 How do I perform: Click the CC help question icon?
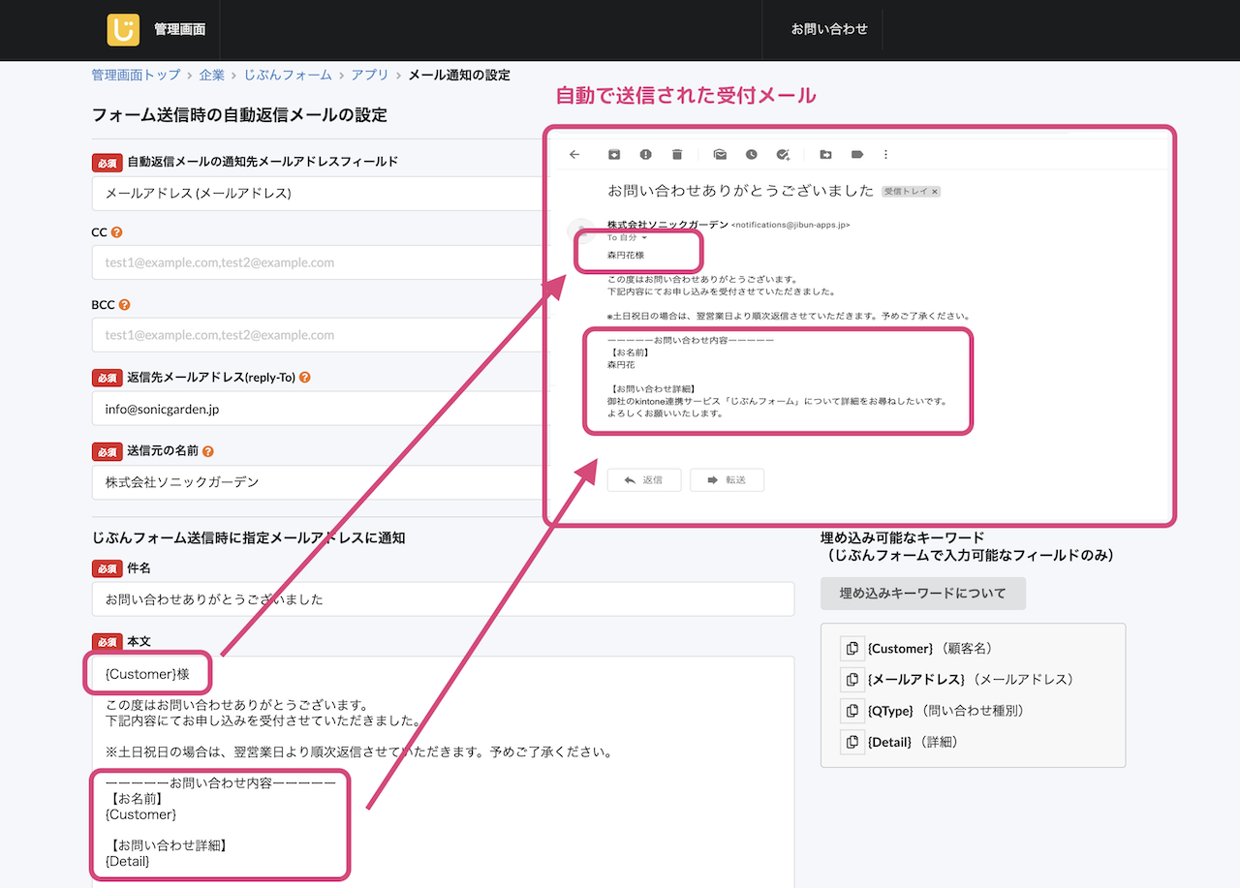pos(117,232)
